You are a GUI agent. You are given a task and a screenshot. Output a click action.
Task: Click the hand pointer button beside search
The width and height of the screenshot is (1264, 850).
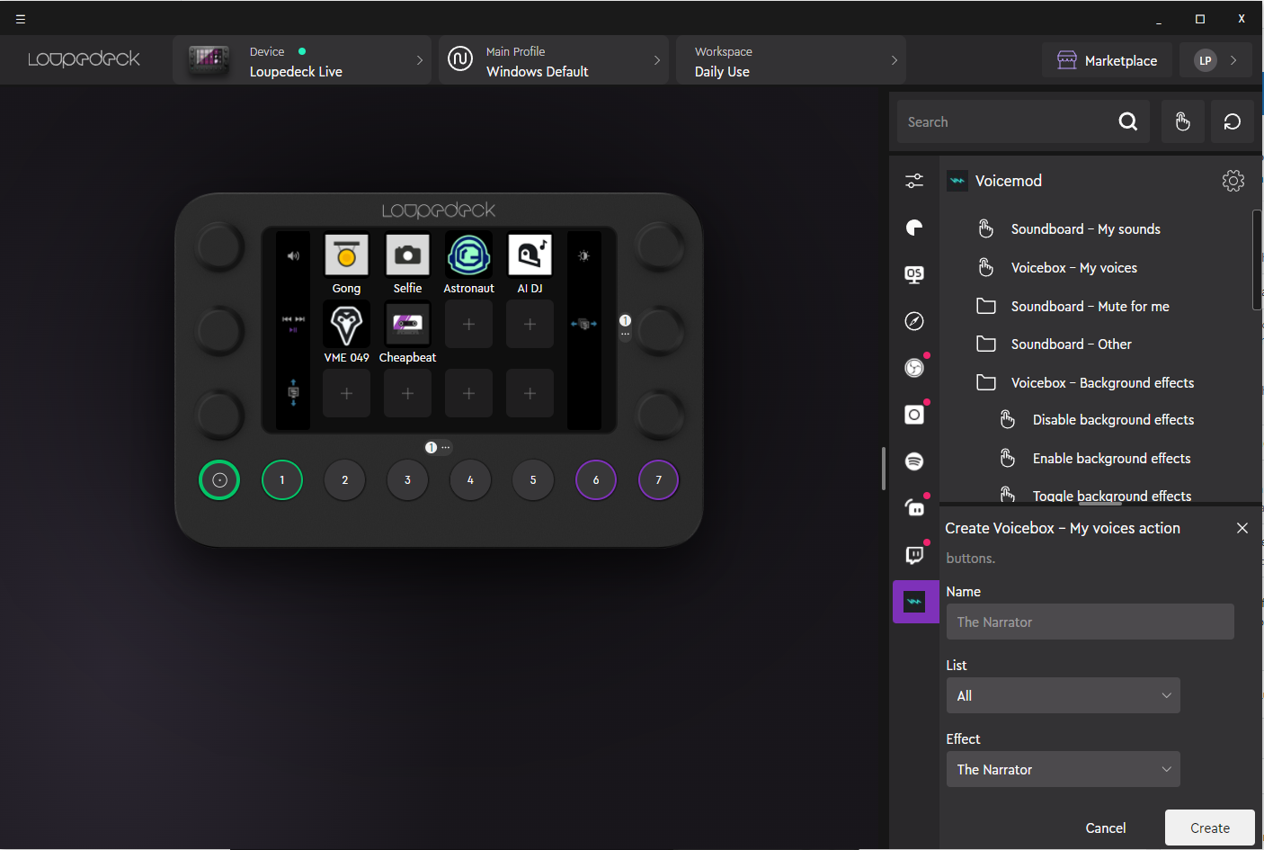[x=1183, y=121]
